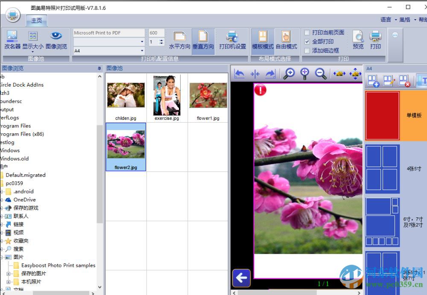Click preview pane horizontal scroll-left arrow
Viewport: 427px width, 295px height.
tap(234, 293)
